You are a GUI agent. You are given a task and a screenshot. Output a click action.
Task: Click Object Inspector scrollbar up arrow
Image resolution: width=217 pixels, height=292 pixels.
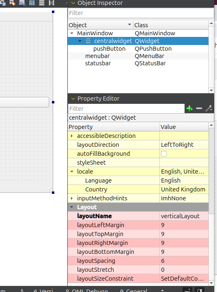click(211, 24)
